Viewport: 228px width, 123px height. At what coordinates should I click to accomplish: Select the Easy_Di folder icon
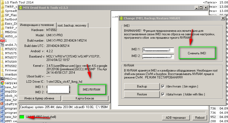[x=2, y=24]
